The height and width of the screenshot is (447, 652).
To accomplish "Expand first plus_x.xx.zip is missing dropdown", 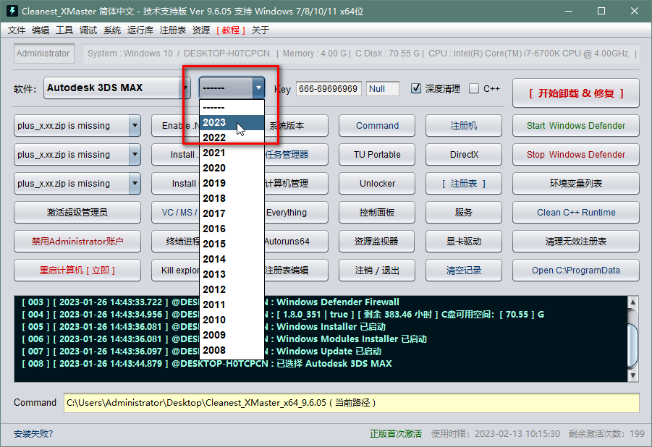I will [x=135, y=126].
